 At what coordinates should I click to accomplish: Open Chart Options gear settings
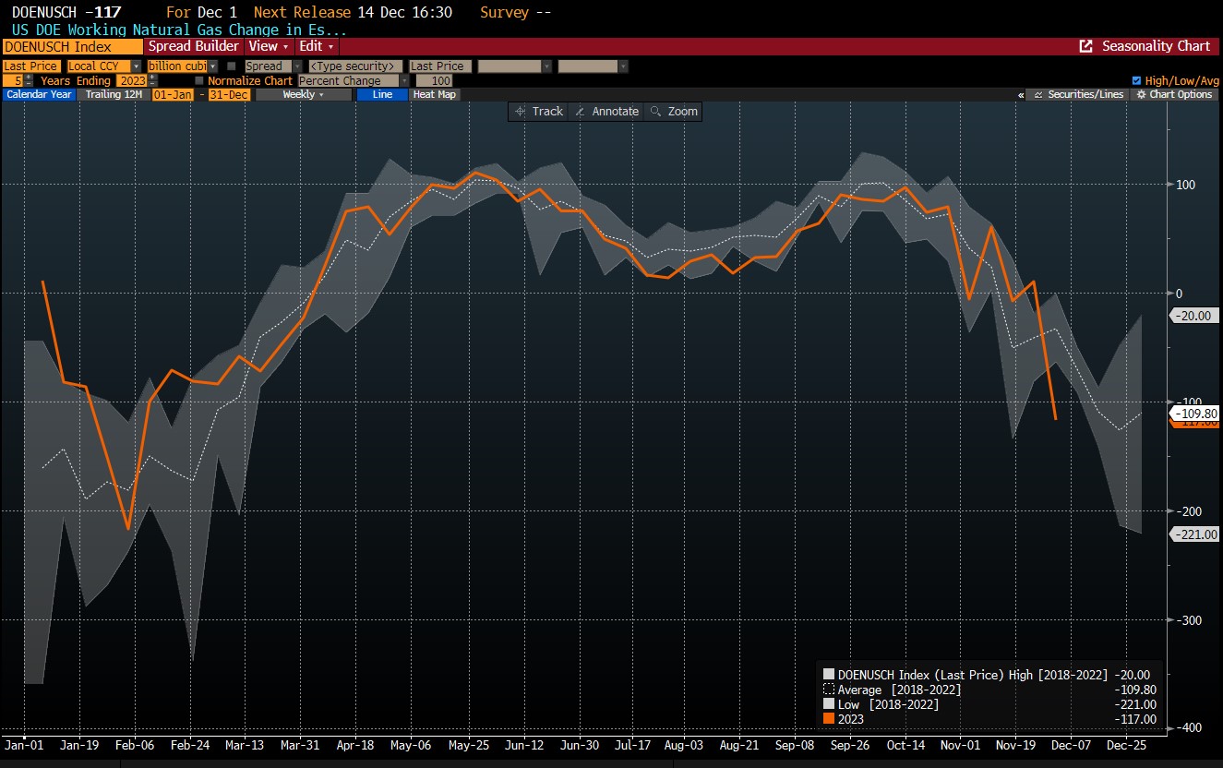tap(1174, 95)
